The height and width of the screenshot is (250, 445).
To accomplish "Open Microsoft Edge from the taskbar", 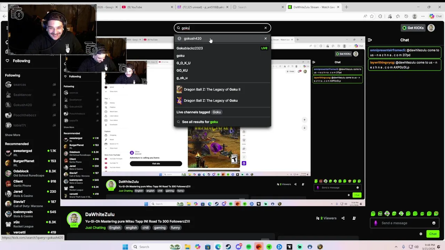I will point(218,247).
